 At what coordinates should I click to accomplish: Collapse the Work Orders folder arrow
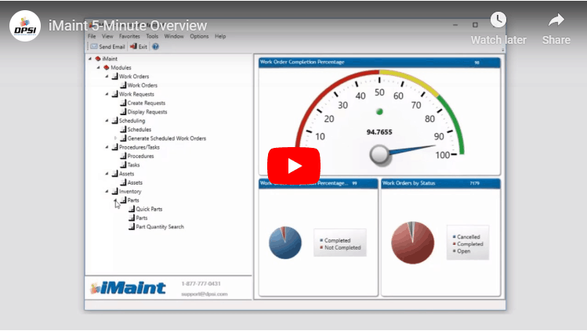click(x=107, y=76)
